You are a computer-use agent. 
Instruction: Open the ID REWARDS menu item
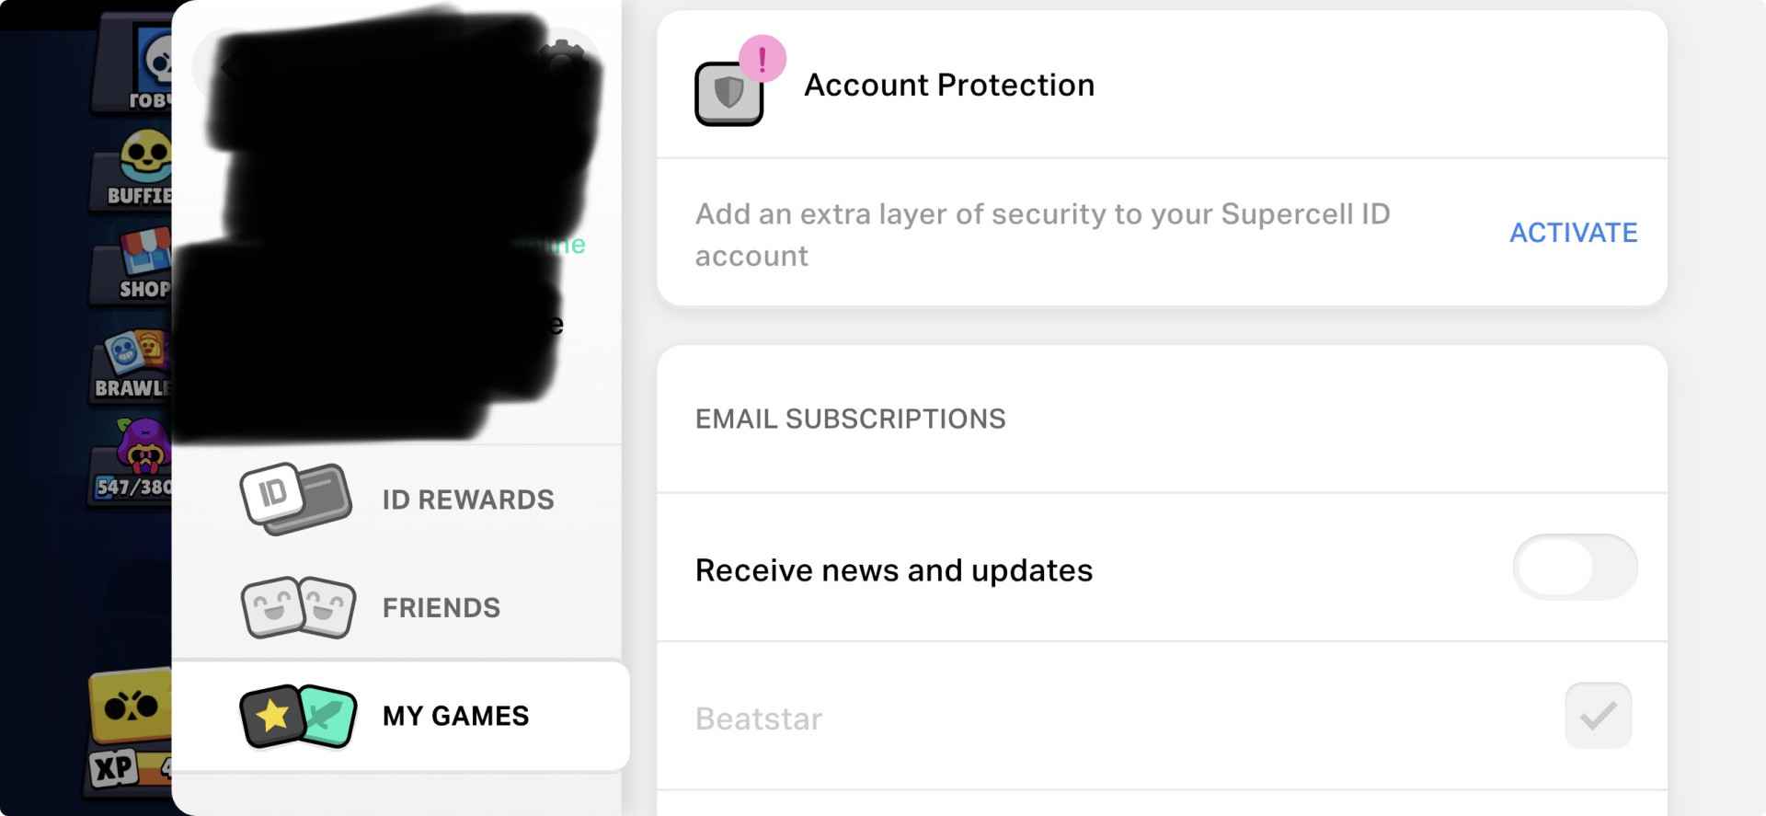467,500
